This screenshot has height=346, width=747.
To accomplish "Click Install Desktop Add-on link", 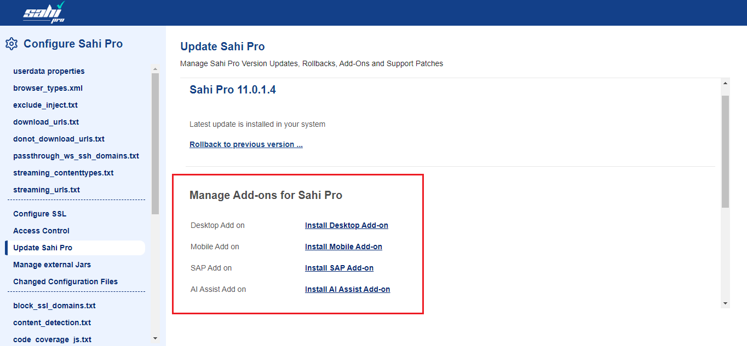I will (x=346, y=225).
